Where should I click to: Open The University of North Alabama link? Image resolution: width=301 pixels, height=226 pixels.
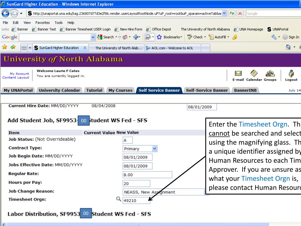click(x=205, y=29)
